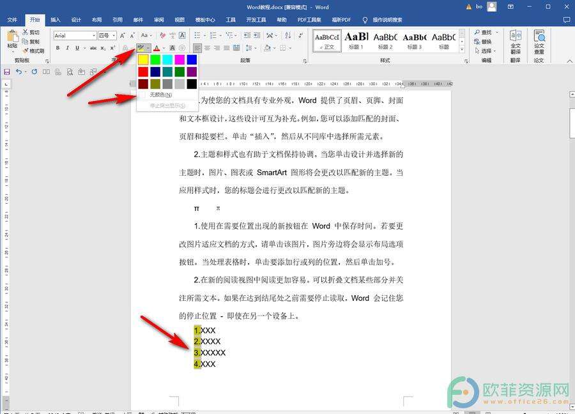The image size is (575, 414).
Task: Click the tab stop selector on the ruler corner
Action: pyautogui.click(x=6, y=84)
